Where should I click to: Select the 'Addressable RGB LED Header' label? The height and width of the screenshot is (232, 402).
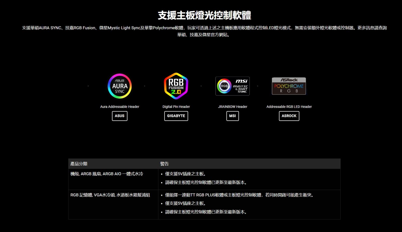pyautogui.click(x=289, y=107)
